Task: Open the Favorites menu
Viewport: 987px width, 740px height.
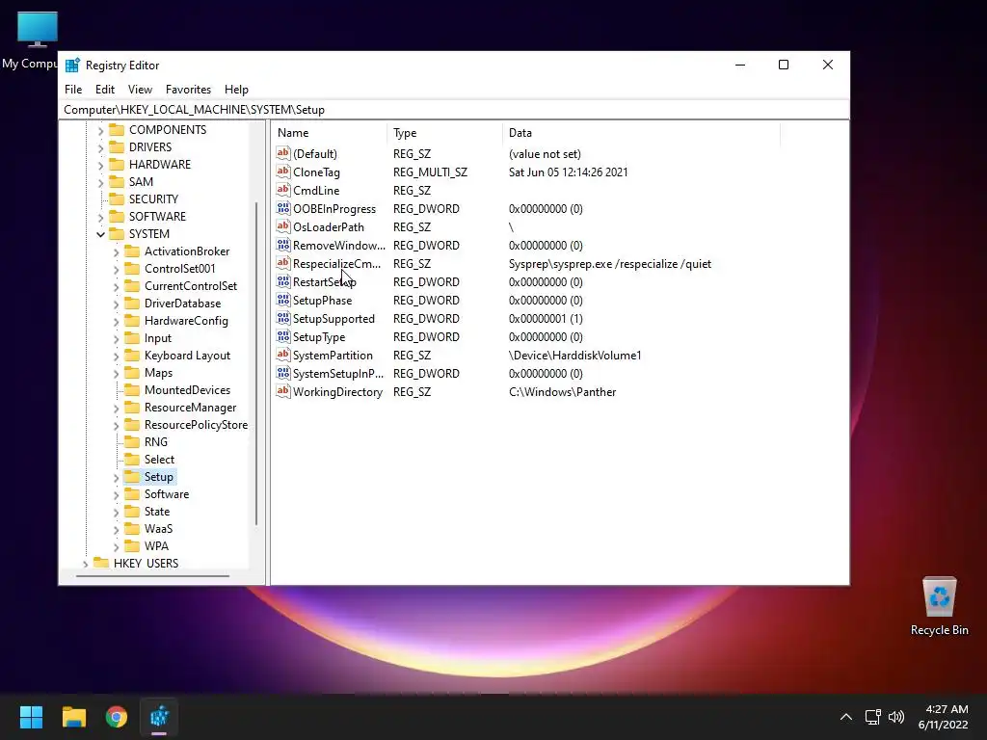Action: (188, 90)
